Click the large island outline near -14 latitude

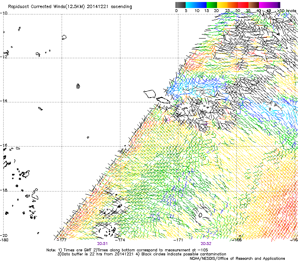(150, 94)
